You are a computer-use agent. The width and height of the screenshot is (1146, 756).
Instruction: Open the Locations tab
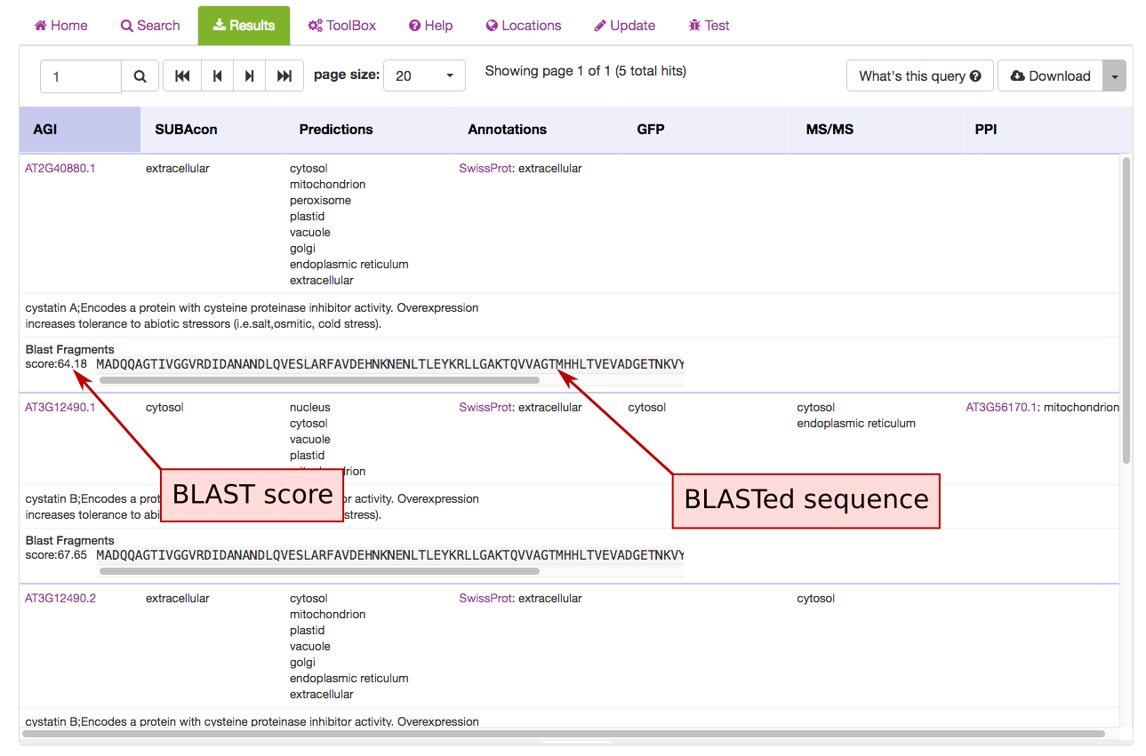(524, 25)
